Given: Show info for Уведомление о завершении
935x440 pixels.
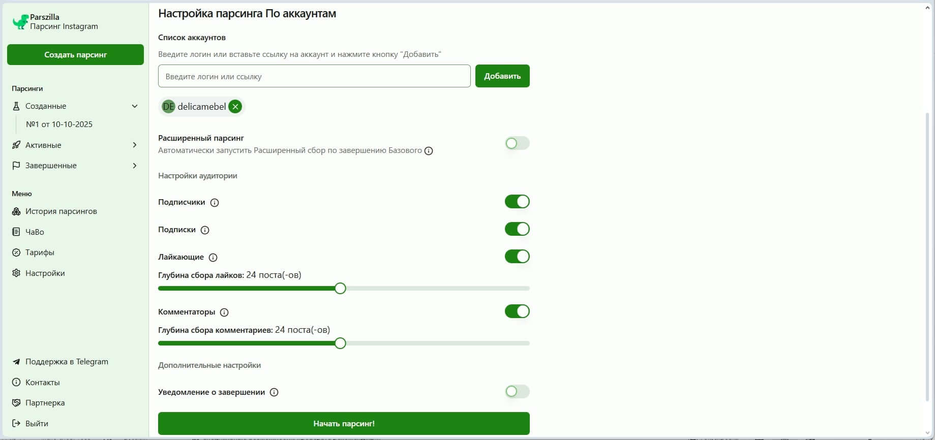Looking at the screenshot, I should pyautogui.click(x=274, y=392).
